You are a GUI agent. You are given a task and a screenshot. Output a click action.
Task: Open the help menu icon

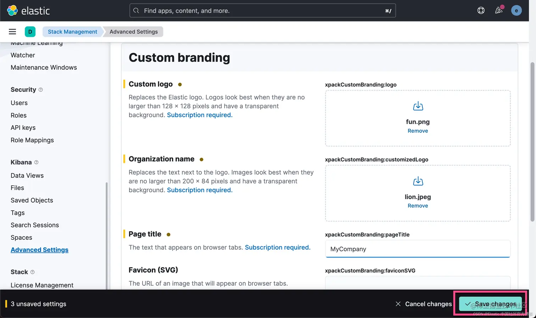click(481, 11)
